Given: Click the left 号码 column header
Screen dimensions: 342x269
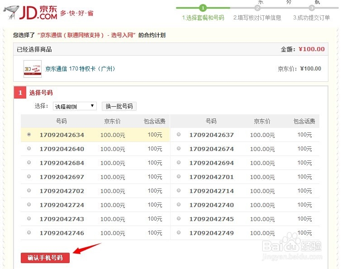Looking at the screenshot, I should pyautogui.click(x=62, y=121).
